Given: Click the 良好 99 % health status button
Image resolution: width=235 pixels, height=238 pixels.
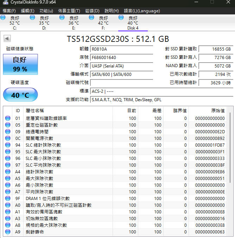Looking at the screenshot, I should click(x=20, y=64).
